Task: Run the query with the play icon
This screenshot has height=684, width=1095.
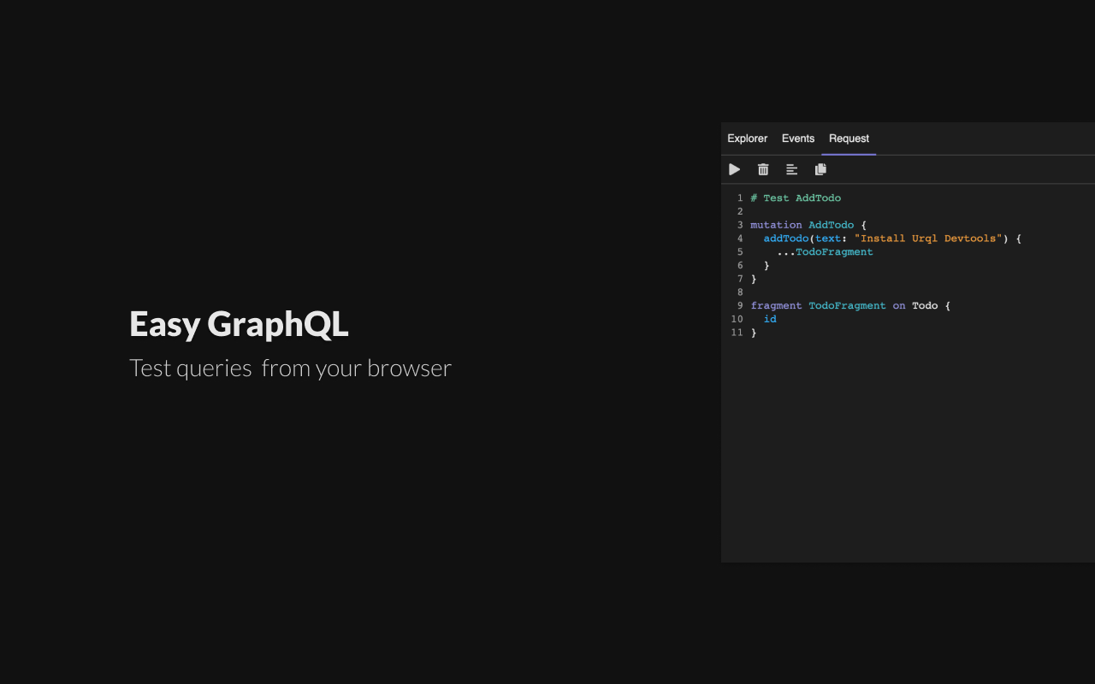Action: click(x=734, y=169)
